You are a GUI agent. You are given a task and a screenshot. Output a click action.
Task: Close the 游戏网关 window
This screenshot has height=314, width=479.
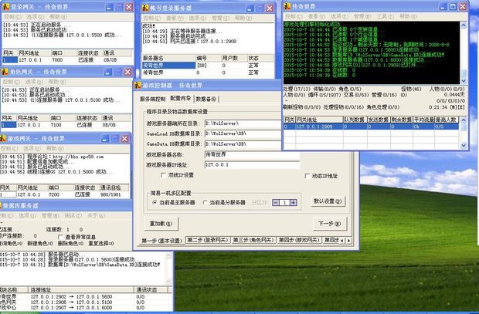coord(124,139)
